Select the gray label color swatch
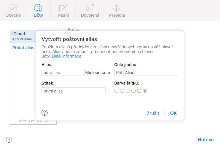Image resolution: width=220 pixels, height=147 pixels. tap(145, 91)
